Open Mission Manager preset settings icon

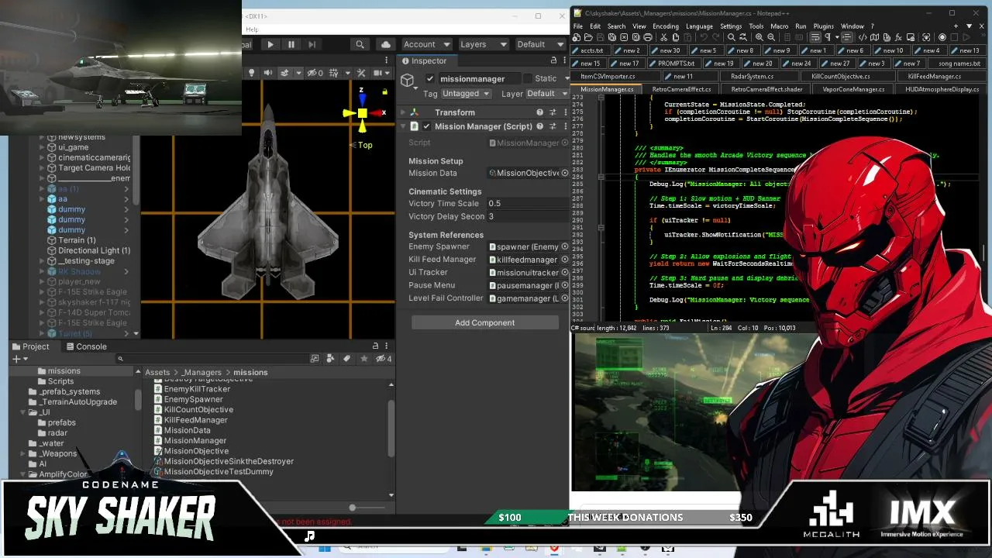coord(553,126)
